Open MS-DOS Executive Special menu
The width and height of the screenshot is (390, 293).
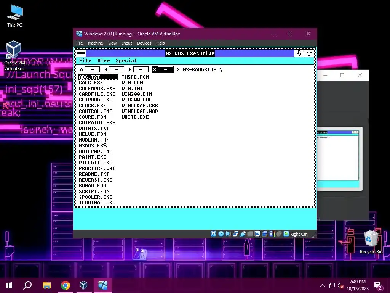point(126,61)
